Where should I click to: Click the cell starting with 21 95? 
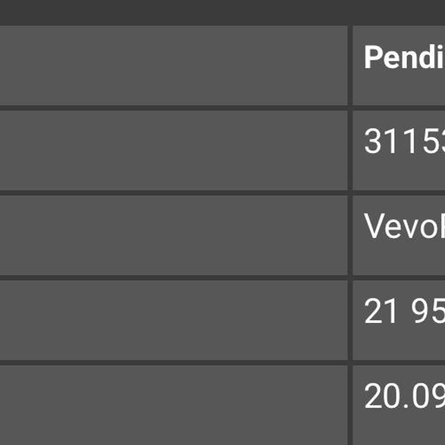click(400, 320)
